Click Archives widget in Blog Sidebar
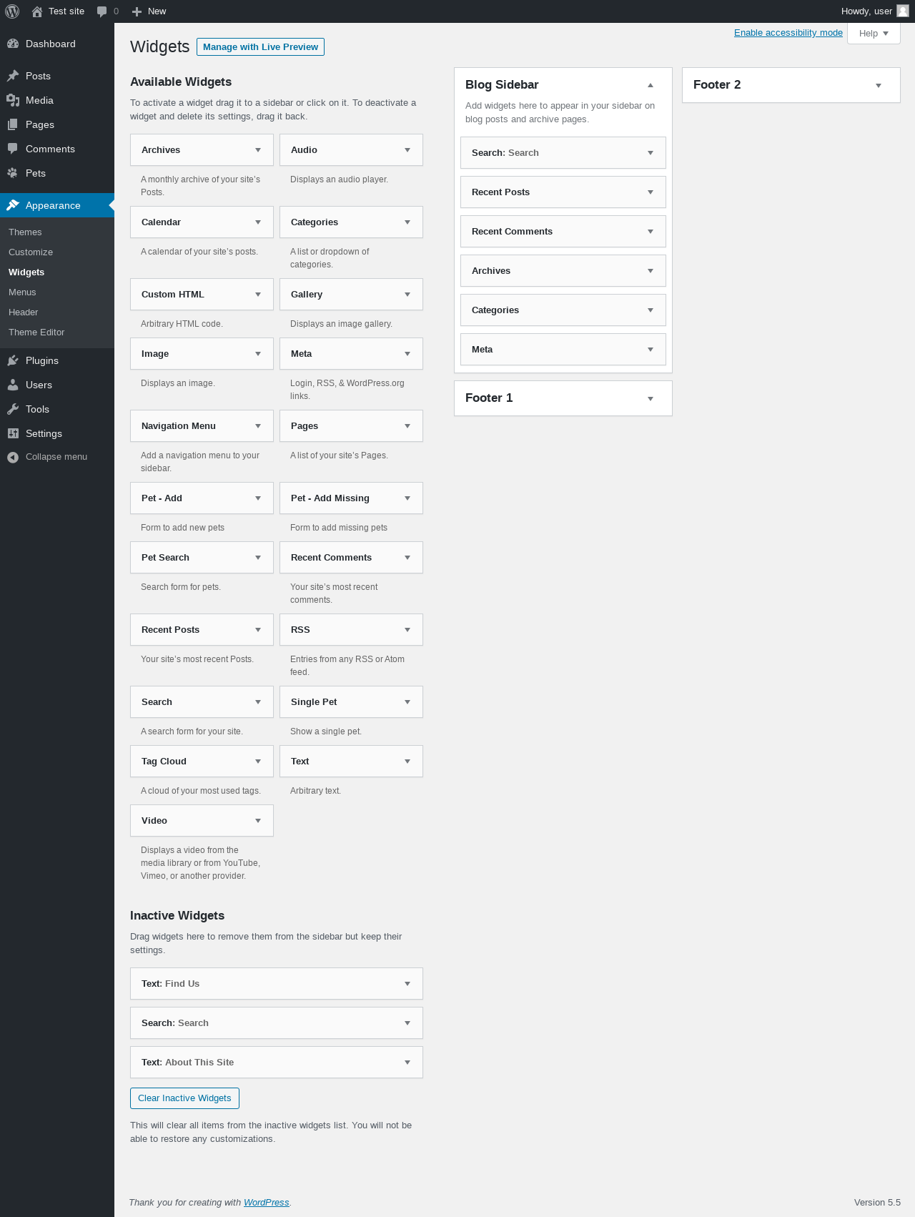 563,271
